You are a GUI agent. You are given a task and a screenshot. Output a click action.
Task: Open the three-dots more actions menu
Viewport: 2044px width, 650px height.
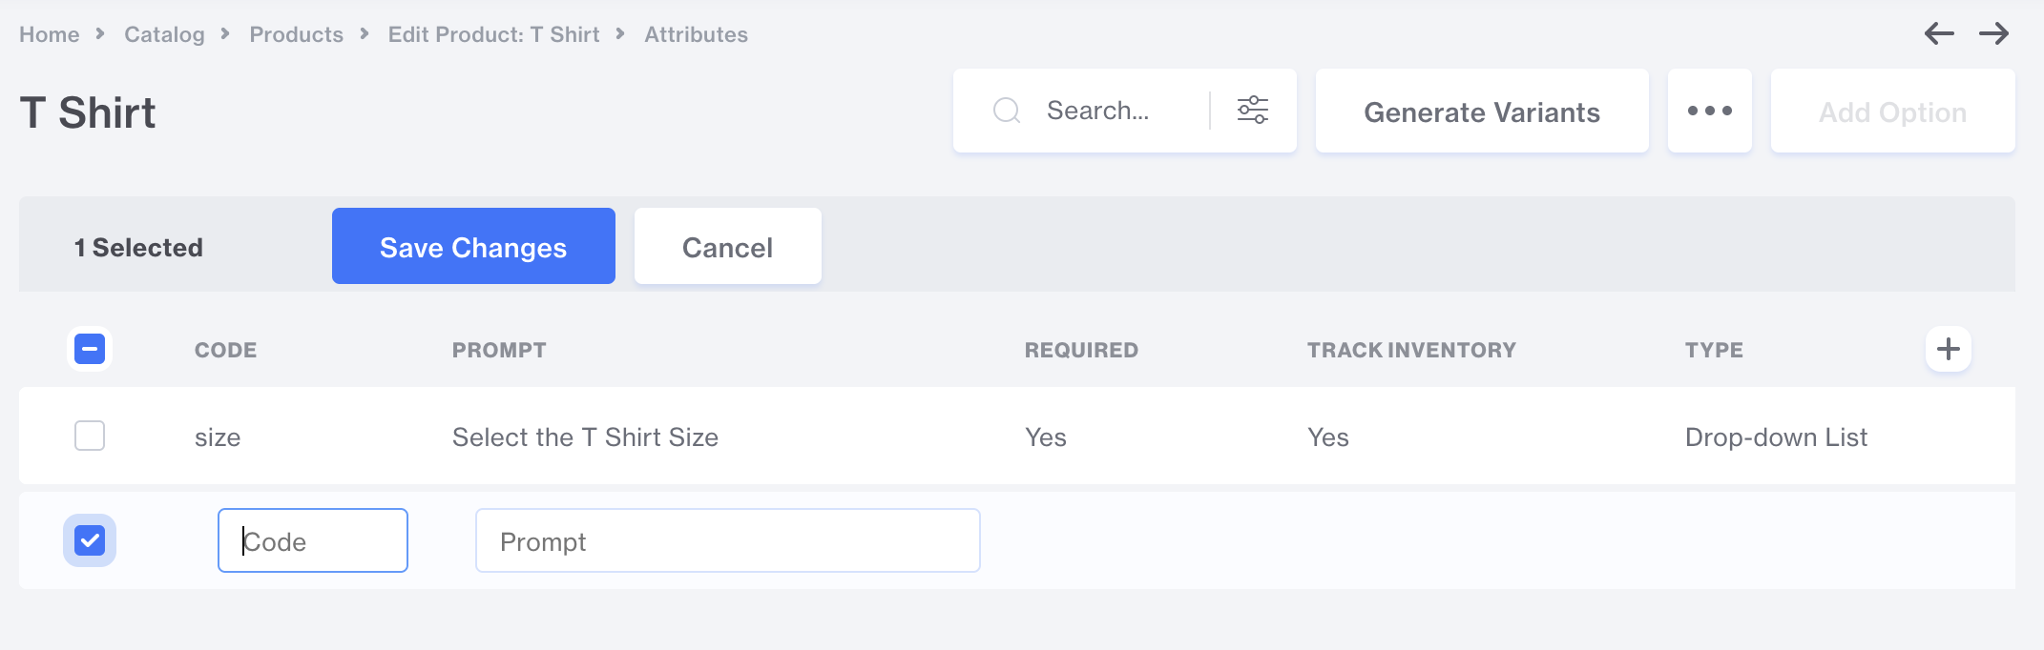click(x=1709, y=111)
